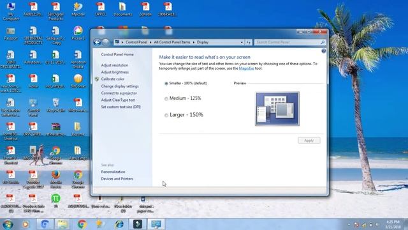Viewport: 408px width, 230px height.
Task: Open Mipcstar desktop icon
Action: [78, 9]
